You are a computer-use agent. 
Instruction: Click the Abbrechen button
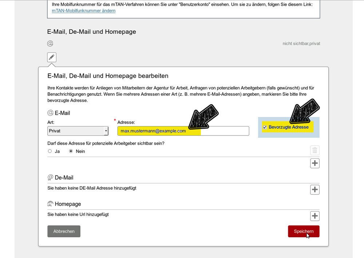point(64,231)
